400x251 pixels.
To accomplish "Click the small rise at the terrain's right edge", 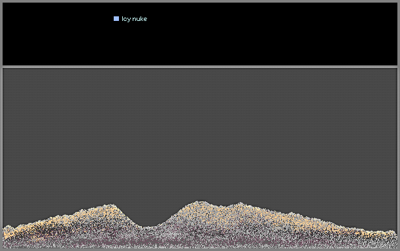I will pyautogui.click(x=391, y=231).
